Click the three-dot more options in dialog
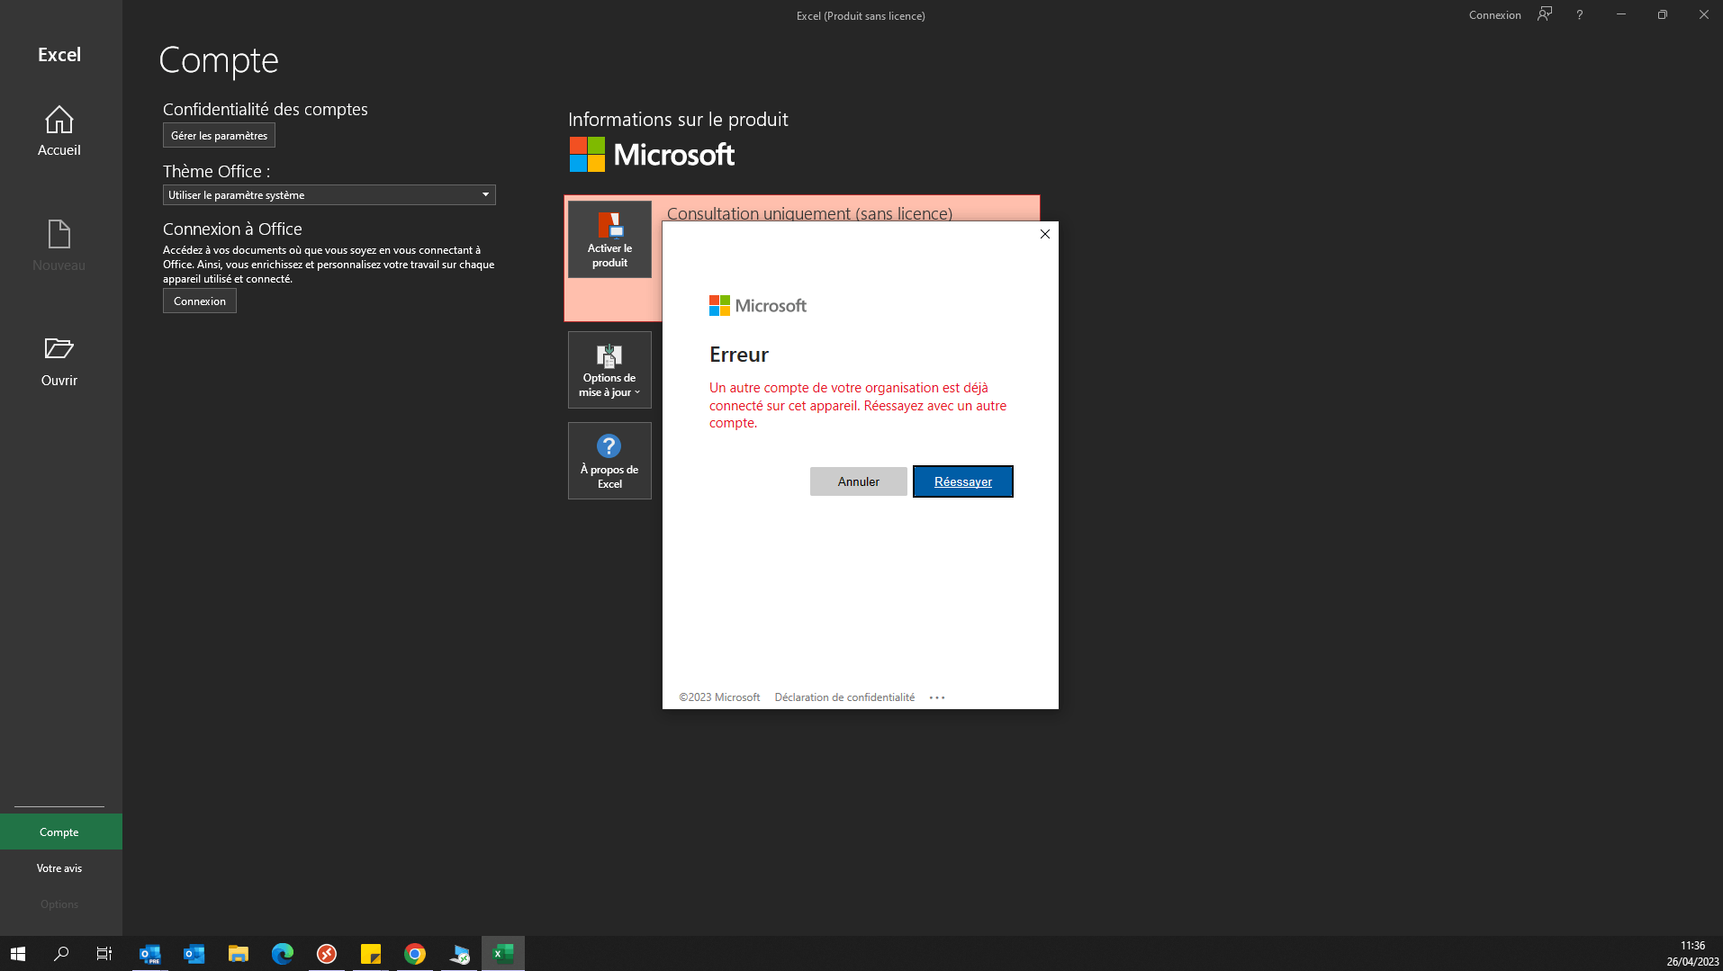Screen dimensions: 1723x971 (x=937, y=697)
